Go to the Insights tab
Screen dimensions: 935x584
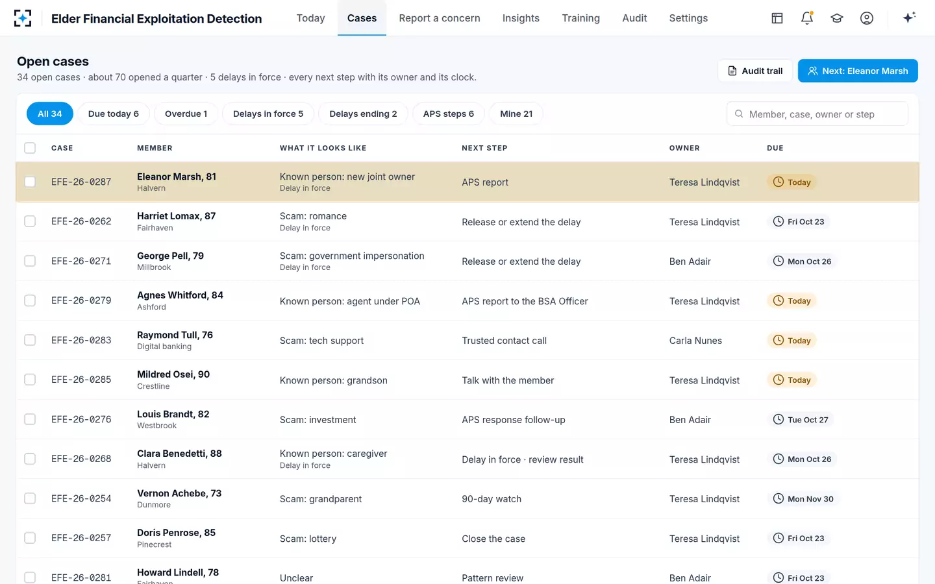[x=521, y=18]
